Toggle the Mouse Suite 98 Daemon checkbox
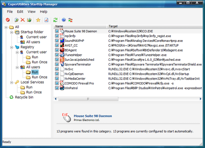The height and width of the screenshot is (148, 205). pyautogui.click(x=57, y=31)
